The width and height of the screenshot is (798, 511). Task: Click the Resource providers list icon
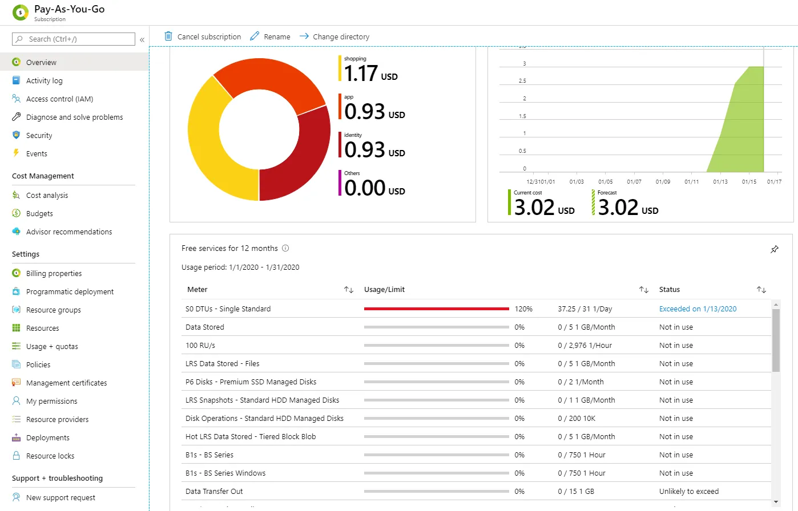click(x=16, y=419)
